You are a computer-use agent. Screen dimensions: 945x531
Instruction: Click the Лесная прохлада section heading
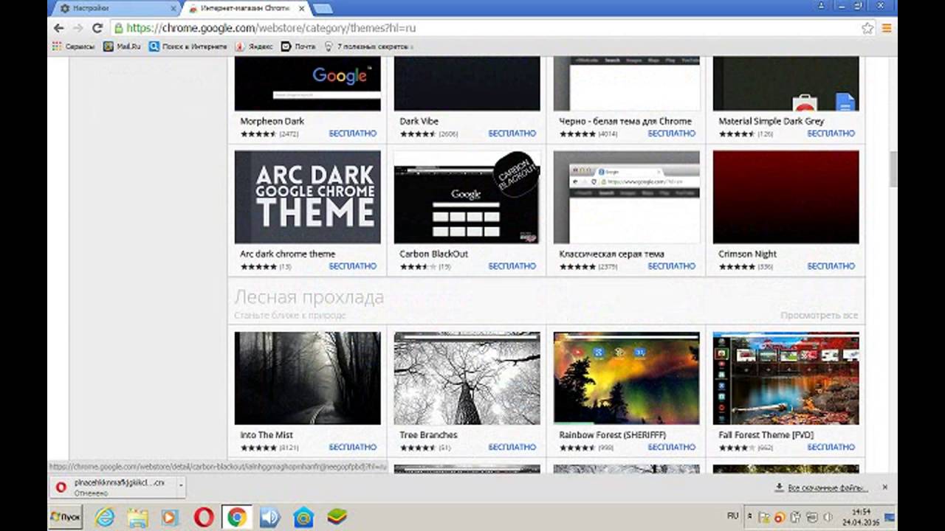tap(309, 297)
